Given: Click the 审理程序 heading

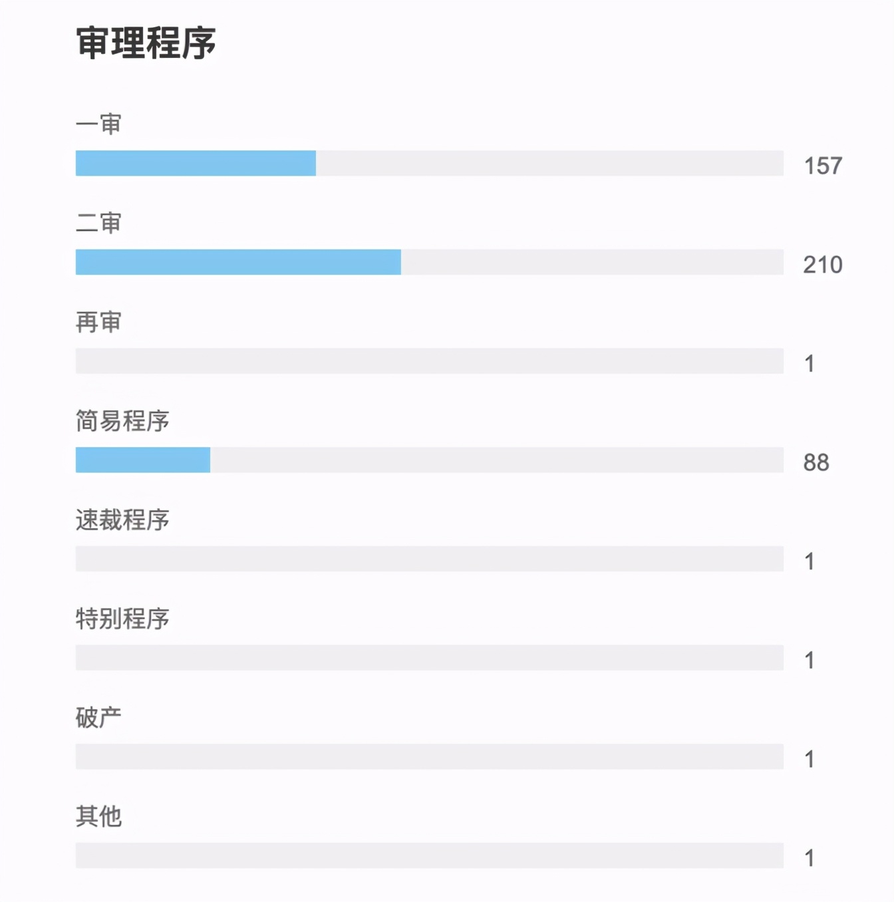Looking at the screenshot, I should coord(146,43).
